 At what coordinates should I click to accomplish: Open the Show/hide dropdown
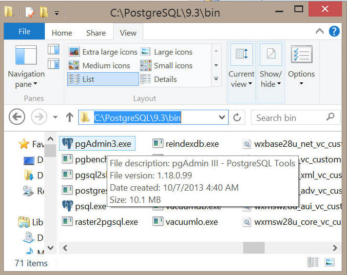270,72
